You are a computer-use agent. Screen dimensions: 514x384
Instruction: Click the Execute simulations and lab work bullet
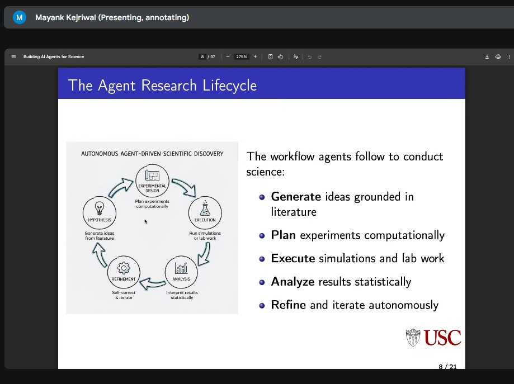(352, 258)
